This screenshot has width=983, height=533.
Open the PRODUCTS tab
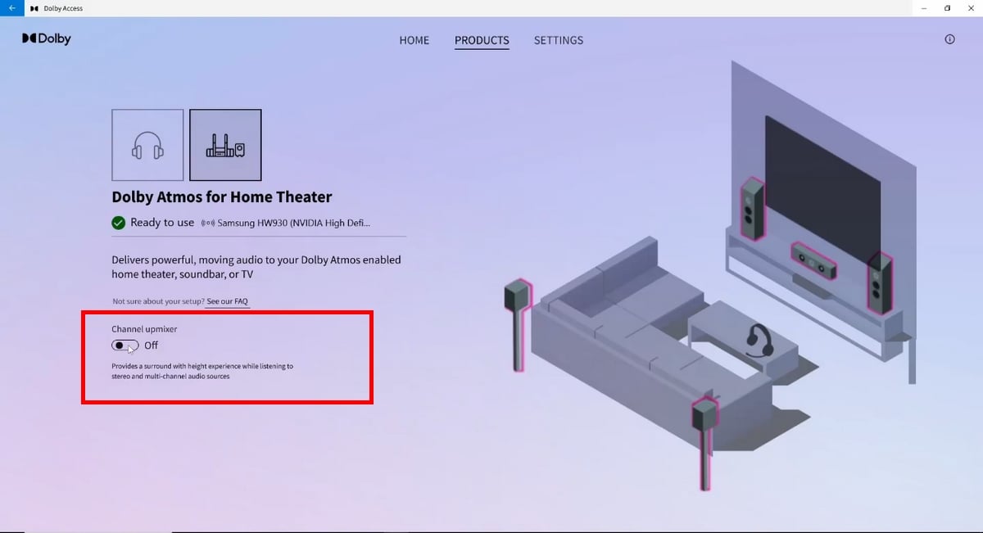coord(482,40)
